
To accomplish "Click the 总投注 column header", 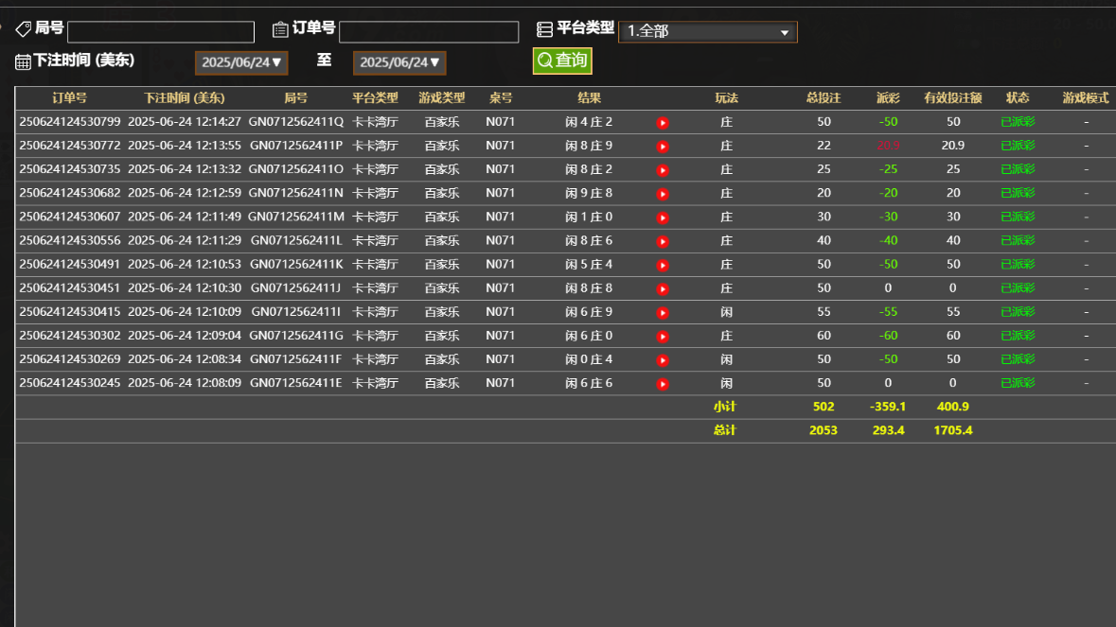I will [x=824, y=98].
